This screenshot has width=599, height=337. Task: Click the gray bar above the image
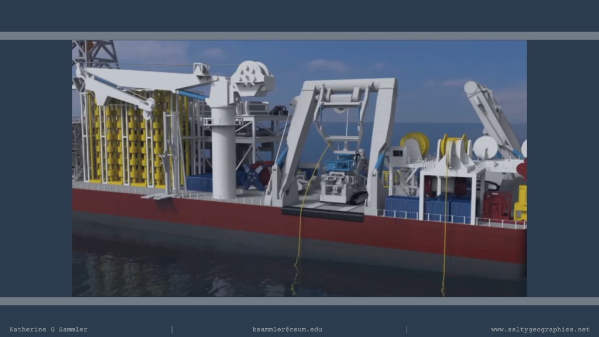[x=299, y=36]
